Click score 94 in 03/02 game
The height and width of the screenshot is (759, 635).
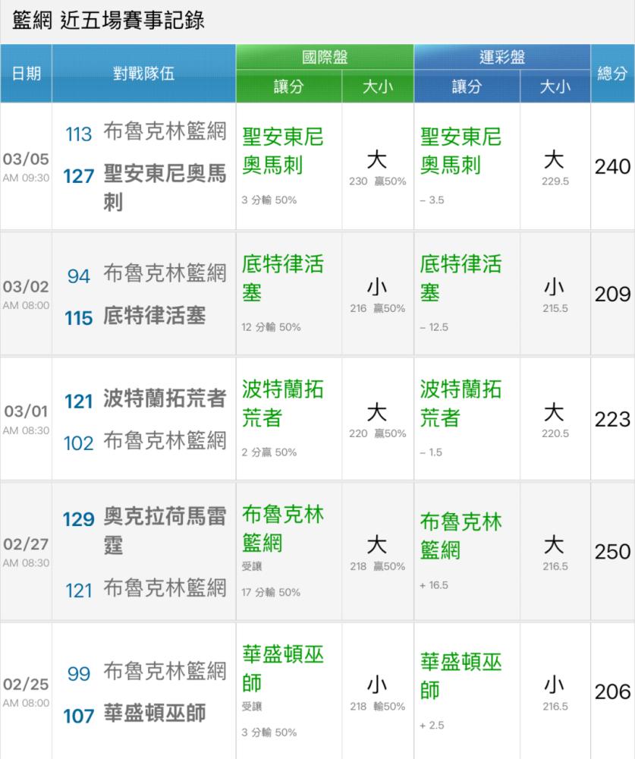click(x=78, y=276)
